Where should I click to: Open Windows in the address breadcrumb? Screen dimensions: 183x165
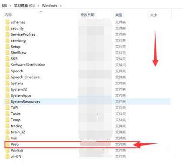[x=50, y=6]
